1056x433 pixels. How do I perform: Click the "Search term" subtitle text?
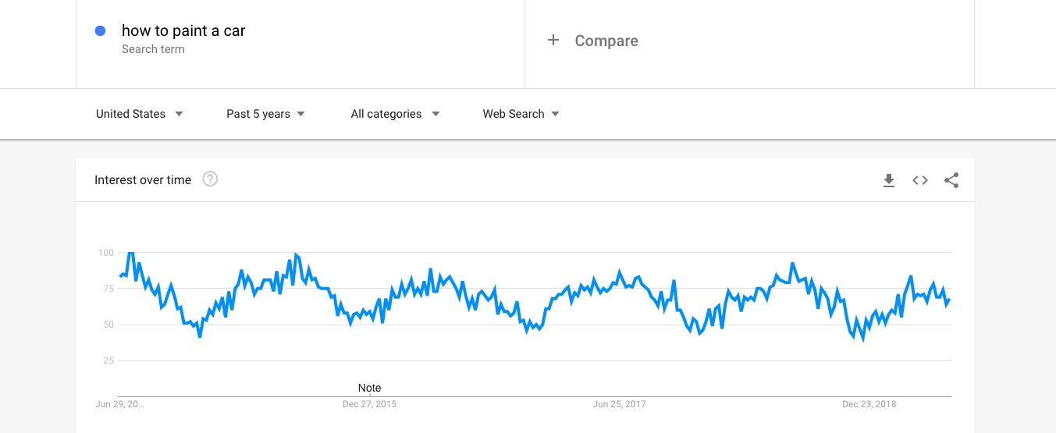coord(153,49)
